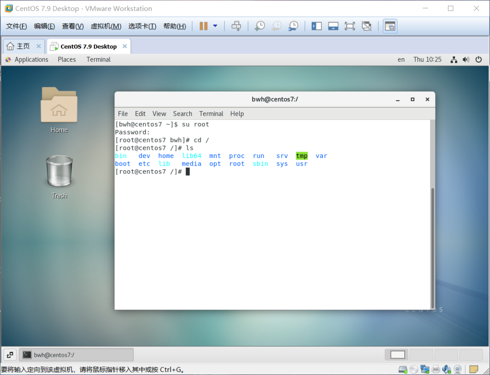
Task: Enter full screen mode
Action: (x=350, y=26)
